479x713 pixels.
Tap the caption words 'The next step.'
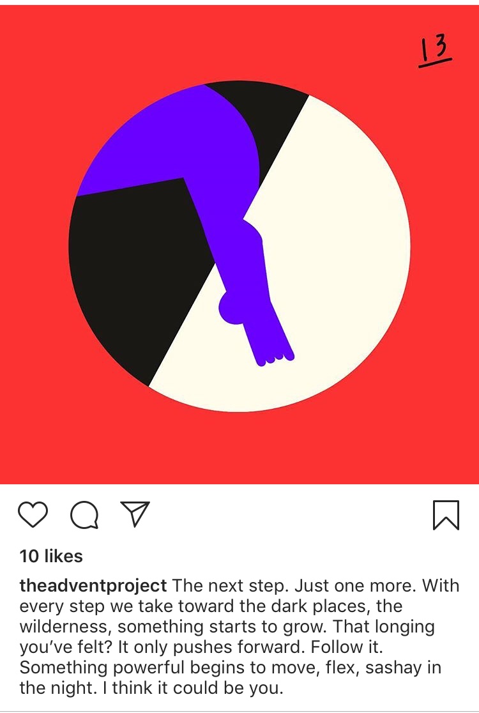pyautogui.click(x=231, y=586)
